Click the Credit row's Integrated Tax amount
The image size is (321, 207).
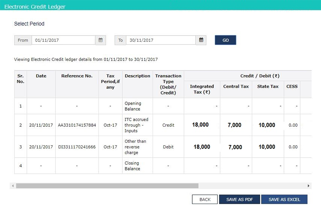click(x=200, y=125)
